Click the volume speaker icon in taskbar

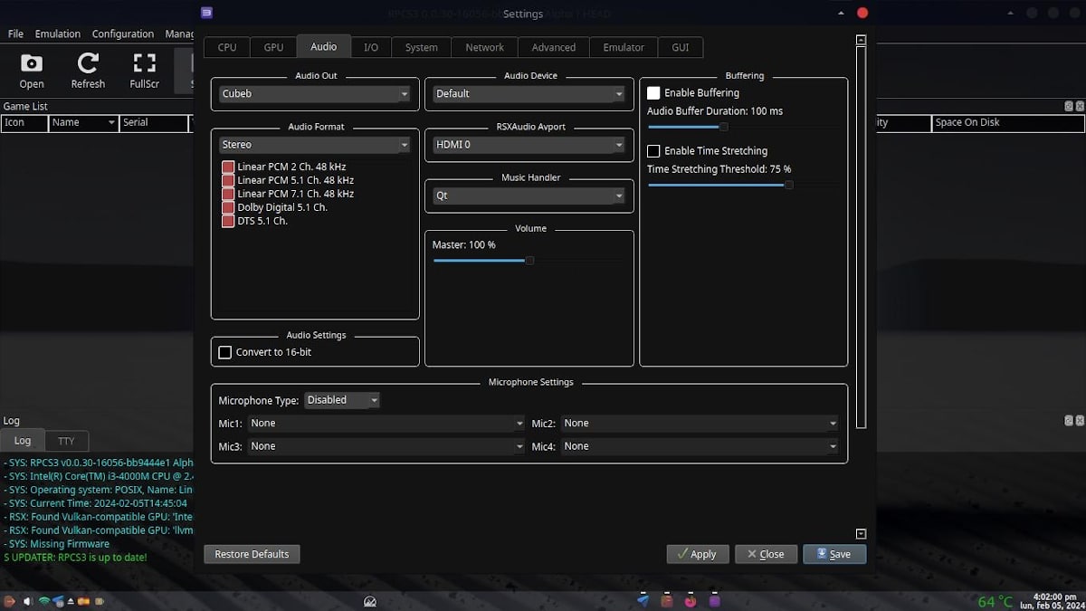[x=27, y=601]
